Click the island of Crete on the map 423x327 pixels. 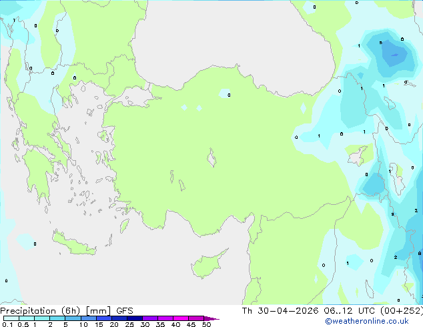[73, 244]
